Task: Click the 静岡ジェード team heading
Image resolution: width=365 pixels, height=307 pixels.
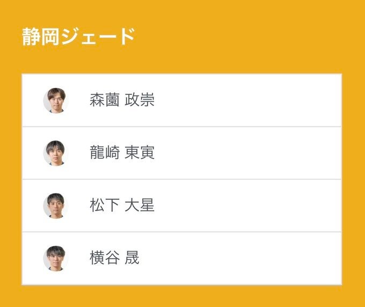Action: pyautogui.click(x=78, y=37)
